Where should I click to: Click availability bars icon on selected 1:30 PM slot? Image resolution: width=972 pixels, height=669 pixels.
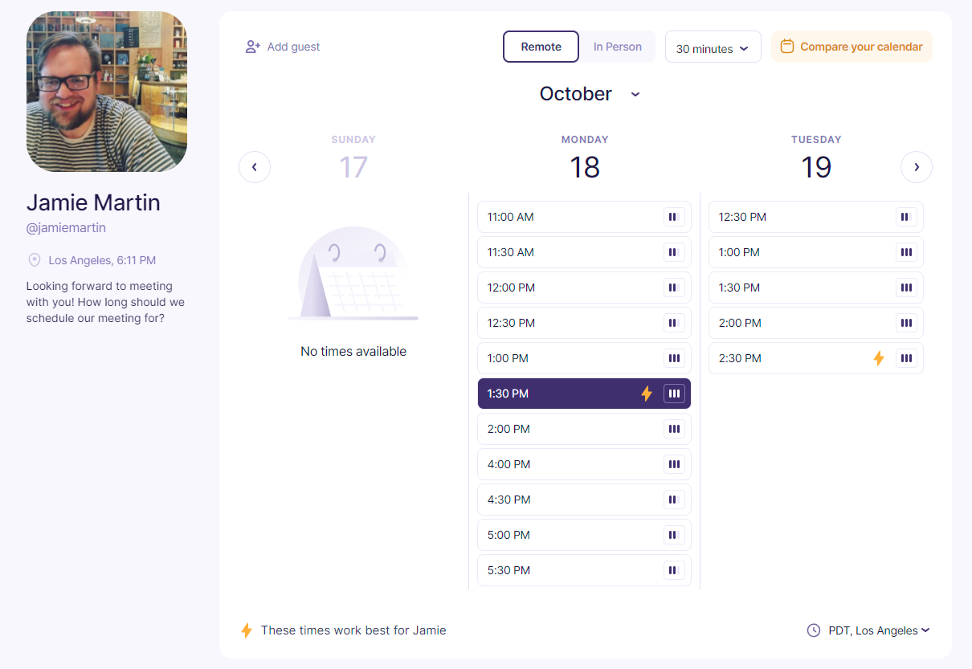pos(674,394)
